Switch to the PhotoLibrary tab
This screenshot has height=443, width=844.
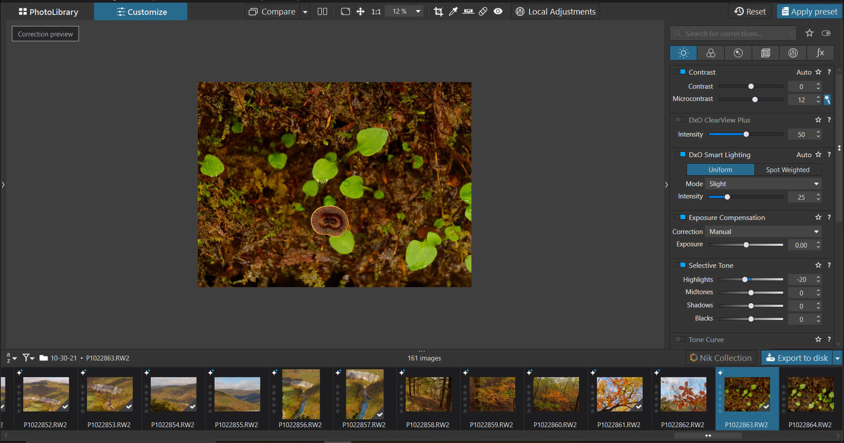coord(48,12)
